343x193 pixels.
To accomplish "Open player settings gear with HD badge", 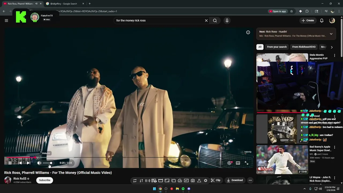I will (230, 163).
